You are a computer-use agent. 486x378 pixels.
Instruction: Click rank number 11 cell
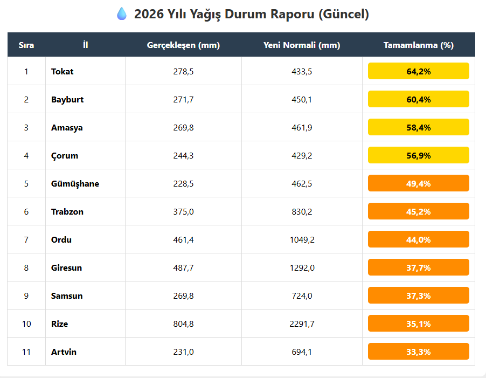click(26, 352)
